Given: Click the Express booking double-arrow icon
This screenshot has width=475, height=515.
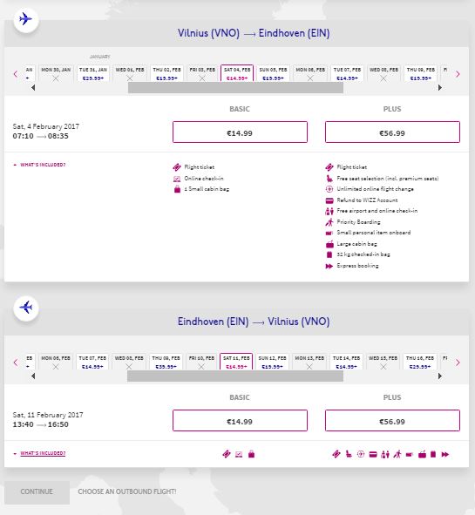Looking at the screenshot, I should coord(329,266).
